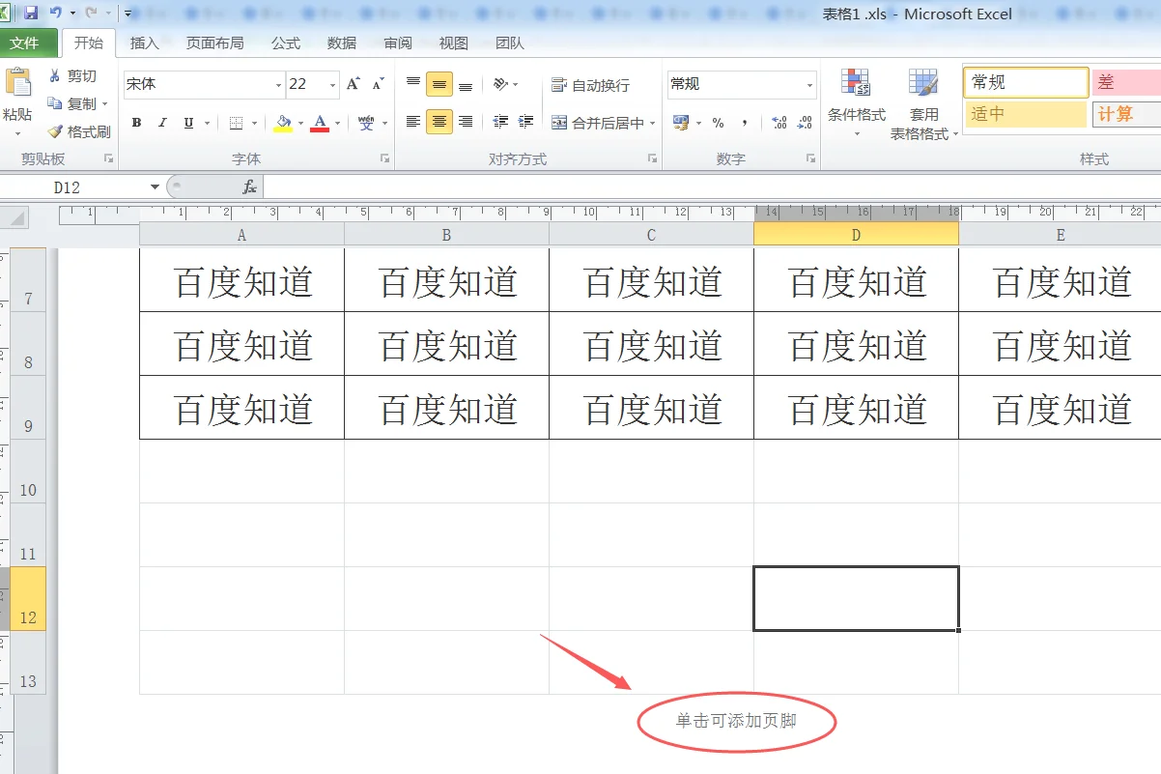Switch to the 页面布局 (Page Layout) tab

(215, 43)
